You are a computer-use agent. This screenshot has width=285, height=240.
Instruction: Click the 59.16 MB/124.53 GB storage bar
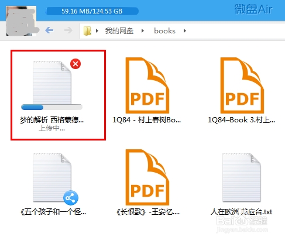92,11
